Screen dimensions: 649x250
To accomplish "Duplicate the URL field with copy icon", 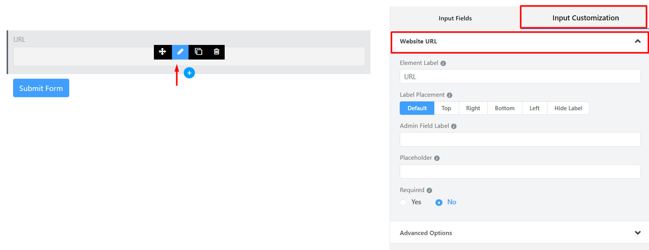I will 199,52.
